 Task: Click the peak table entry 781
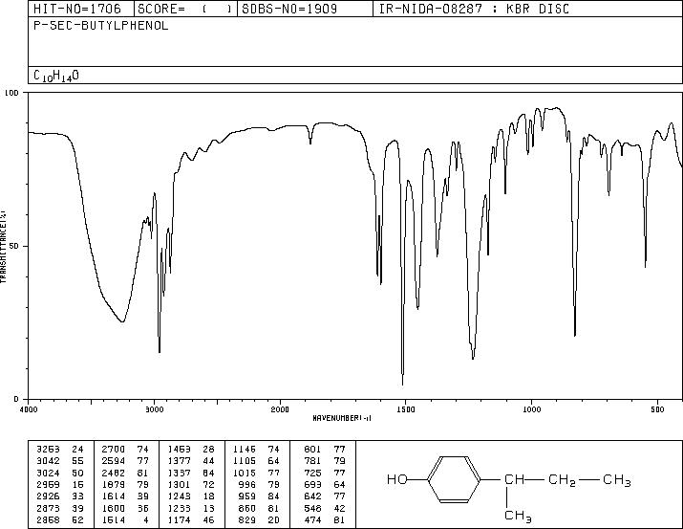point(312,461)
